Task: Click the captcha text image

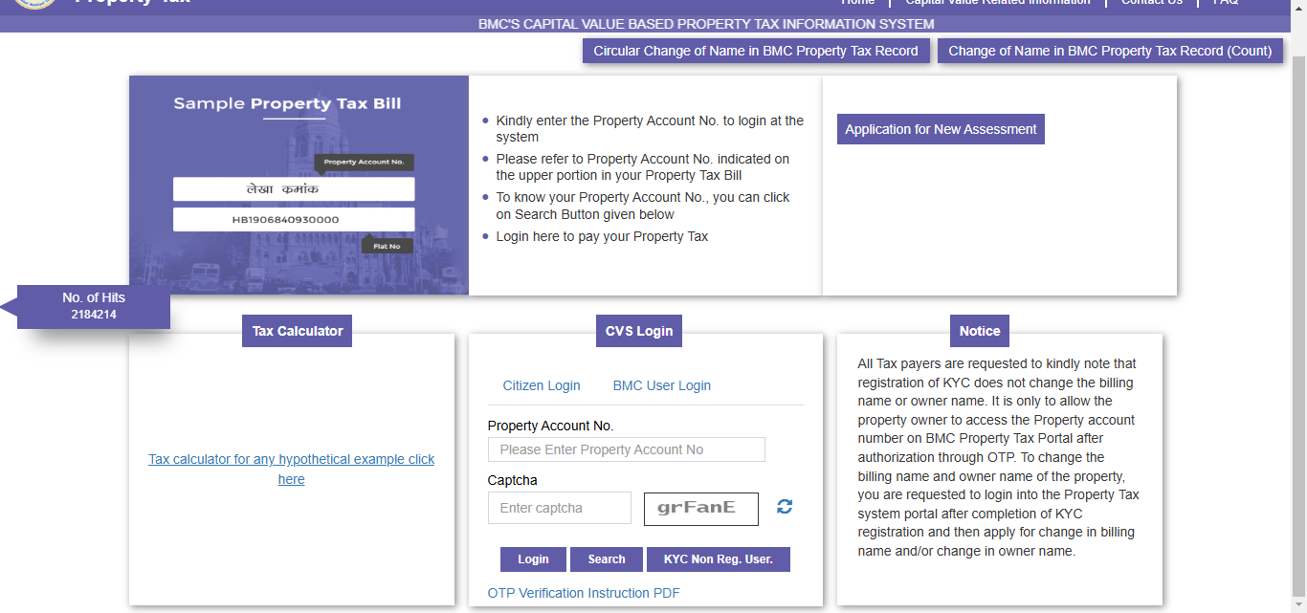Action: [700, 509]
